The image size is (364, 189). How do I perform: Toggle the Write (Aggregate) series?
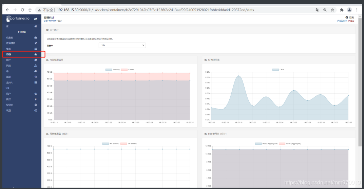click(290, 144)
